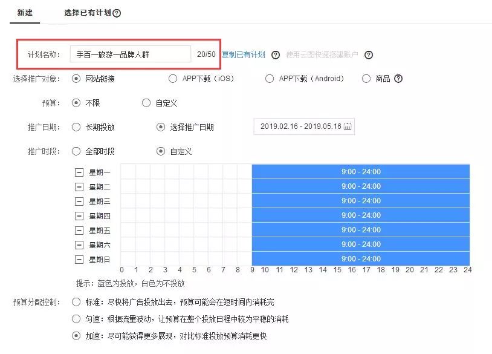The width and height of the screenshot is (492, 354).
Task: Click help icon after 使用云图快速搭建账户
Action: 369,55
